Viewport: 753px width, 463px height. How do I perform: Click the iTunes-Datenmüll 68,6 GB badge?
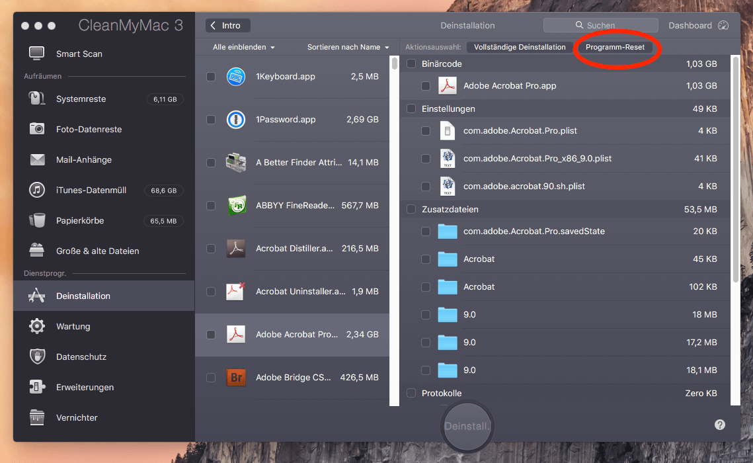coord(164,190)
